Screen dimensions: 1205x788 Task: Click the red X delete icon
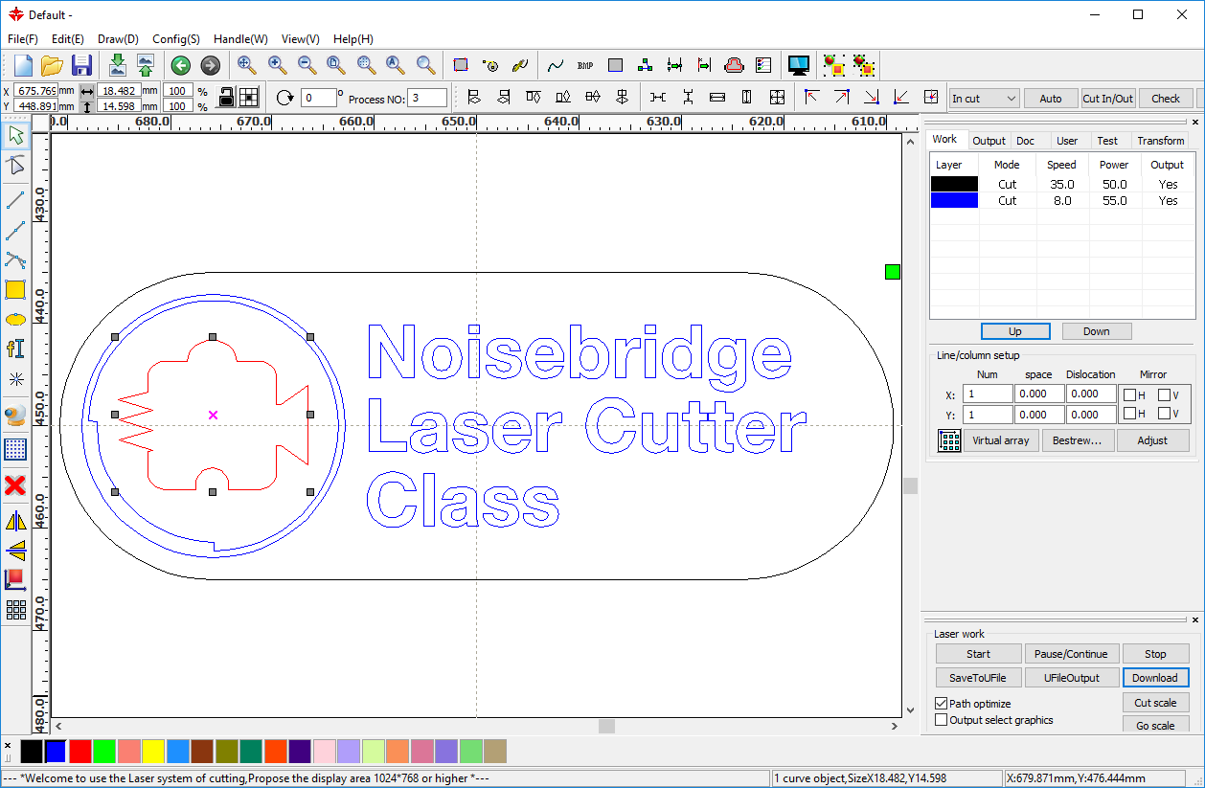tap(15, 485)
